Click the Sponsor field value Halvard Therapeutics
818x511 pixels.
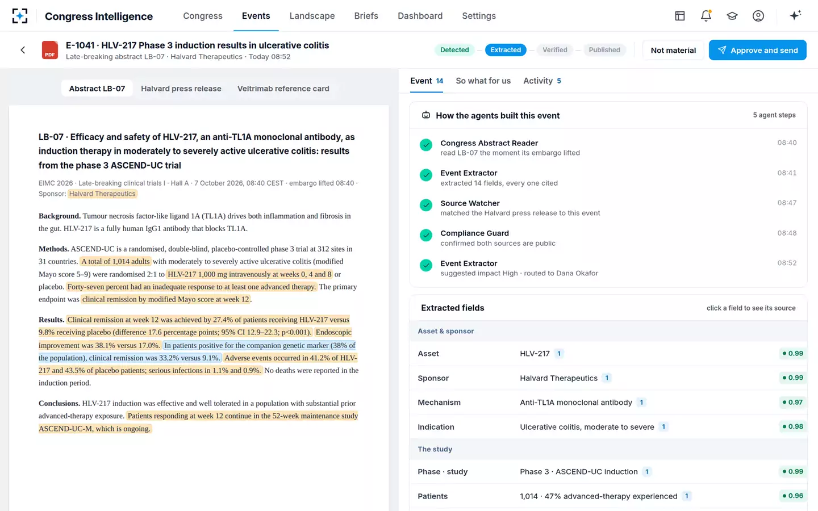pos(558,378)
